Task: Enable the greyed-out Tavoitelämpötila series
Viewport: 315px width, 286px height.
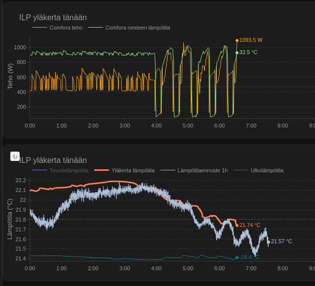Action: tap(69, 170)
